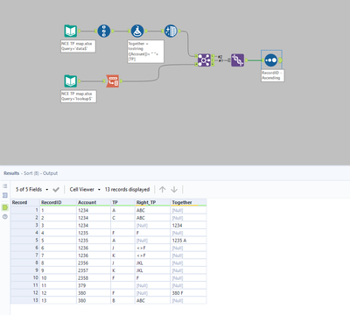Select the Union tool with DNA icon
Image resolution: width=350 pixels, height=315 pixels.
point(238,60)
